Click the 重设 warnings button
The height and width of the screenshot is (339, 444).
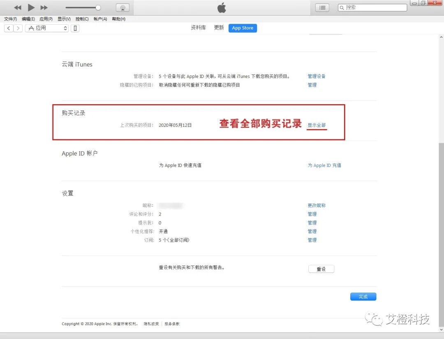321,269
